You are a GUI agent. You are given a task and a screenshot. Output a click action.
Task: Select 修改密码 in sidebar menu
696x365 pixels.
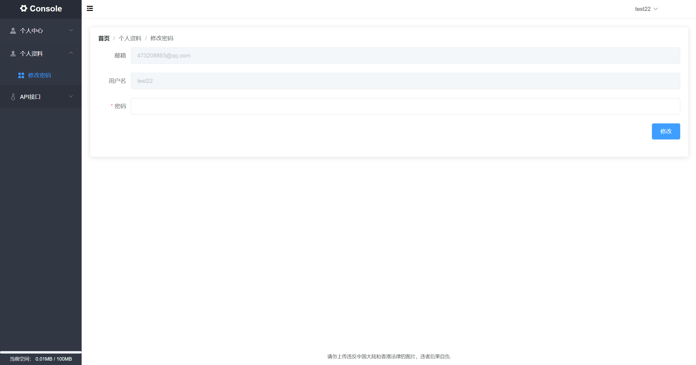[x=39, y=75]
